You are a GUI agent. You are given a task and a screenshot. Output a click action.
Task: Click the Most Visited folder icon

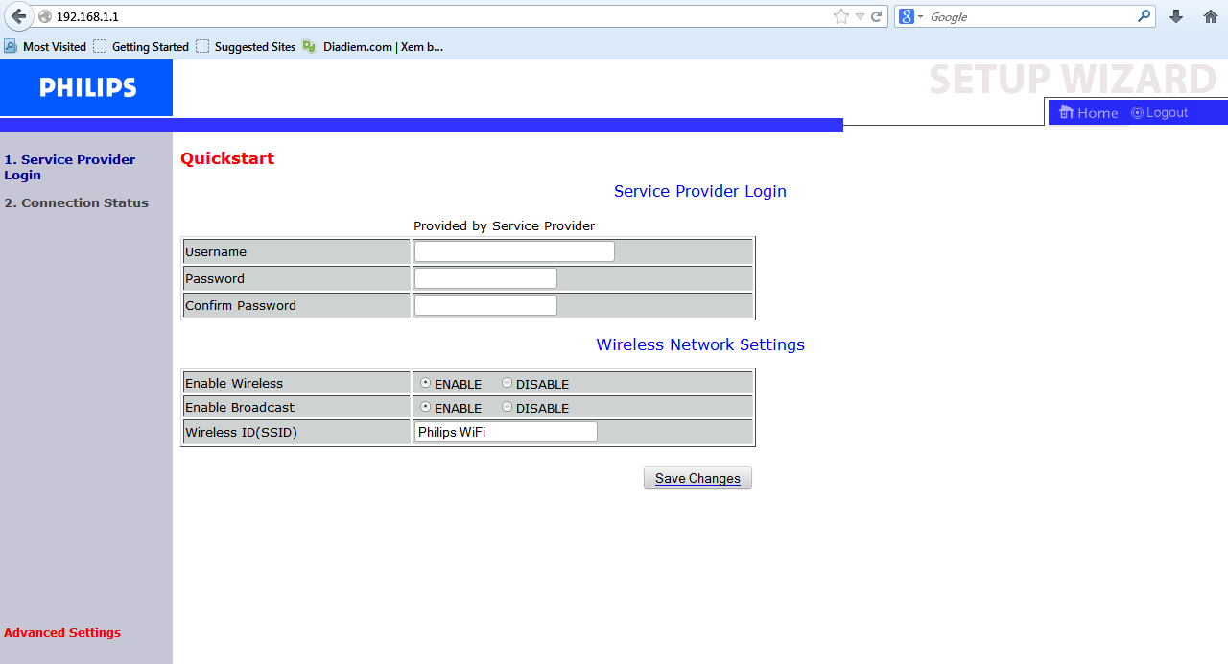11,46
